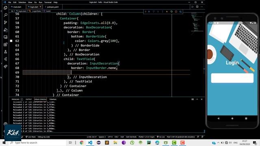Click the grey[100] color swatch on line 62
Screen dimensions: 260x146
click(11, 41)
